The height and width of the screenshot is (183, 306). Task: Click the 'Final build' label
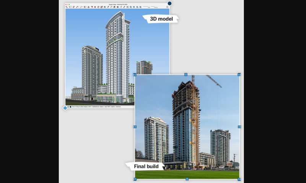[x=146, y=166]
